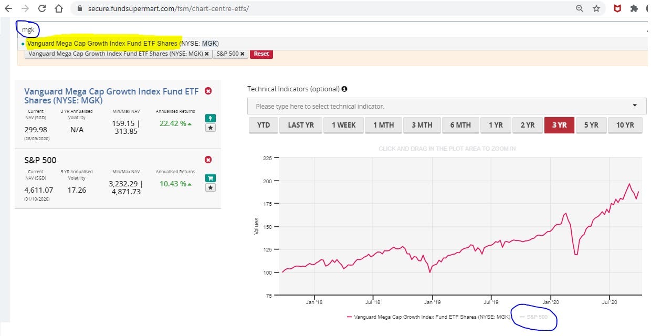This screenshot has width=651, height=336.
Task: Open the McAfee extension icon
Action: (x=617, y=8)
